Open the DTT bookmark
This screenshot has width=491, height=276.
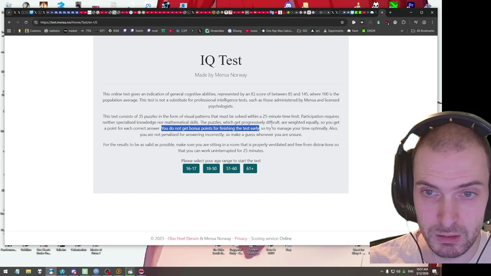(99, 31)
